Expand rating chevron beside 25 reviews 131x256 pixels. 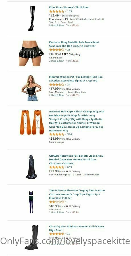click(66, 50)
